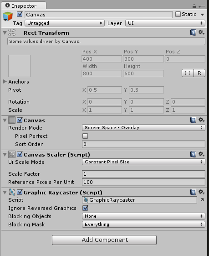
Task: Open the Script object picker circle
Action: click(202, 200)
